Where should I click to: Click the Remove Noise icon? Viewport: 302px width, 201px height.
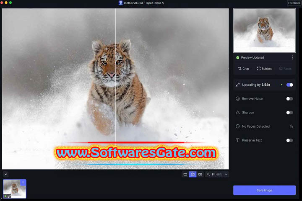pyautogui.click(x=238, y=99)
